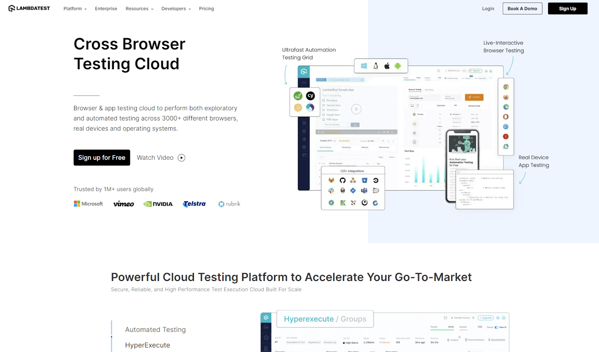Select the Jenkins integration icon
Screen dimensions: 599x352
point(343,190)
